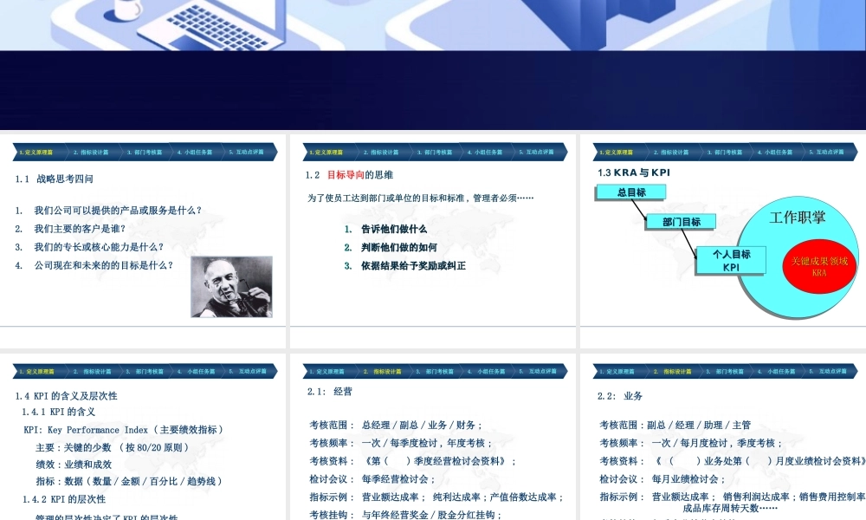Viewport: 866px width, 520px height.
Task: Select the "1. 定义原理篇" arrow segment on the first slide
Action: click(x=35, y=152)
